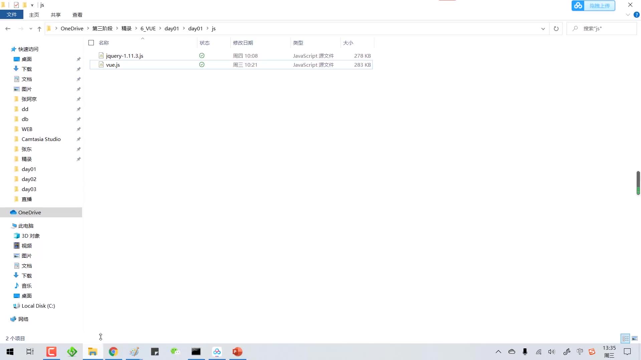The height and width of the screenshot is (360, 641).
Task: Open the notification center icon
Action: pos(627,352)
